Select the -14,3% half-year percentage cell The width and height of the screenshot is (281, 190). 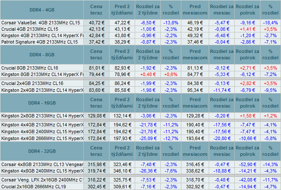270,164
